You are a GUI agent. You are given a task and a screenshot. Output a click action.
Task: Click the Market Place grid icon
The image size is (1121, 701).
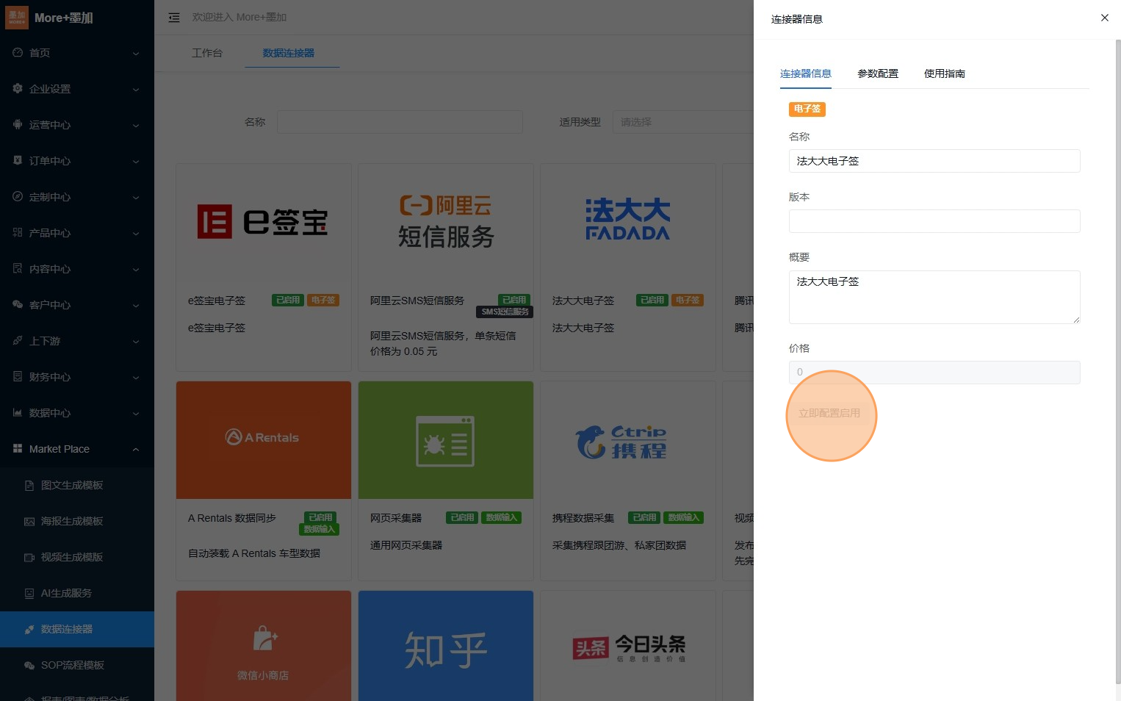(18, 448)
